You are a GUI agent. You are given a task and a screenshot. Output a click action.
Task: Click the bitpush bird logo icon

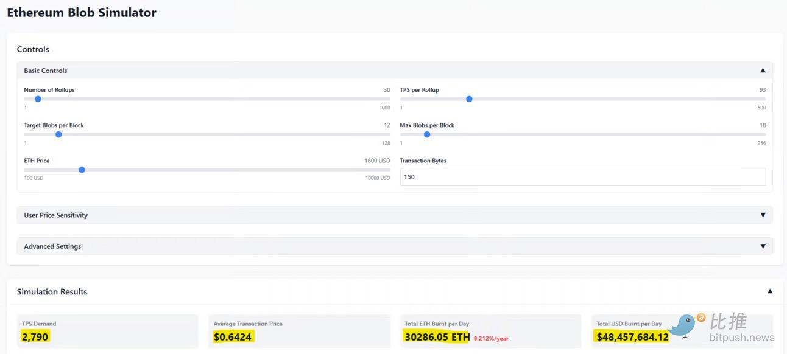tap(684, 325)
